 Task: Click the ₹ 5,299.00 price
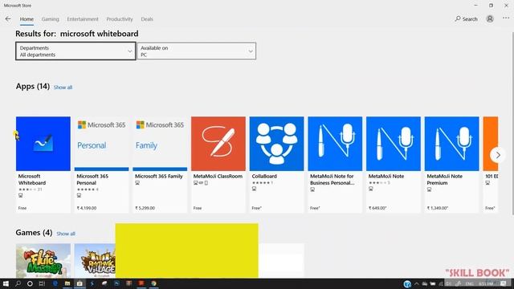[x=145, y=208]
